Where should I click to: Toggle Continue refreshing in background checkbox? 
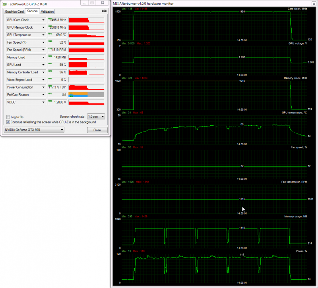pyautogui.click(x=8, y=122)
